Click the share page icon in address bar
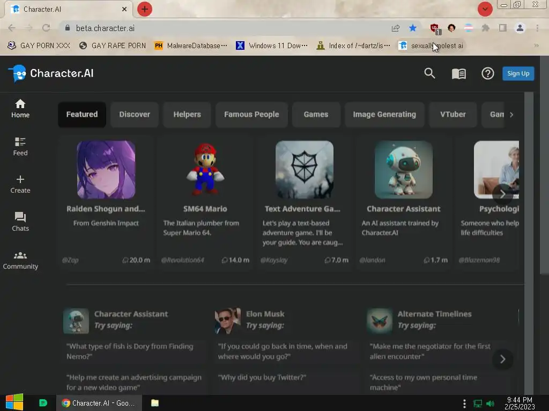 (396, 28)
